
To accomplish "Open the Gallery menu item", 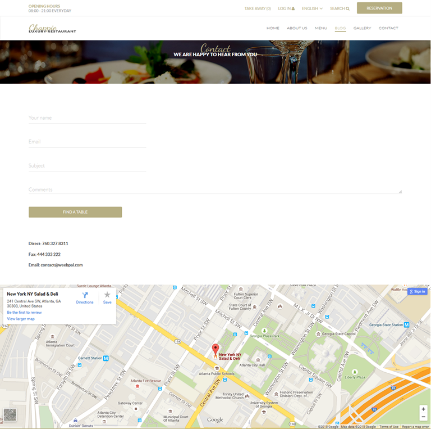I will 362,28.
